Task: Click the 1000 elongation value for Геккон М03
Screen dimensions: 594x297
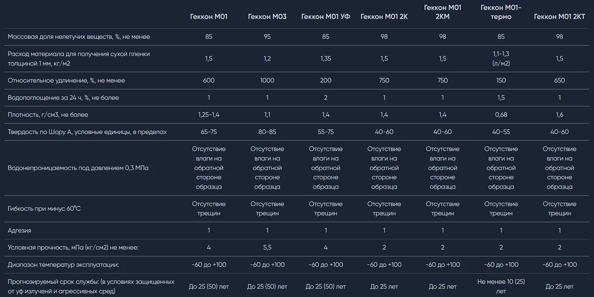Action: click(x=267, y=80)
